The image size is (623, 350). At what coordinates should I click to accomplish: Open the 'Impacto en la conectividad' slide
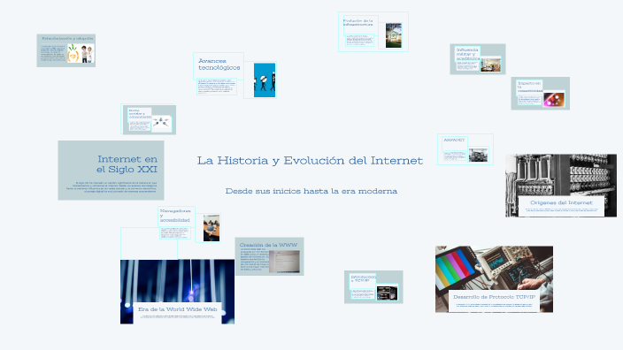(541, 94)
